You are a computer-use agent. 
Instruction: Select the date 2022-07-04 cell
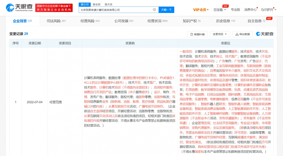pyautogui.click(x=35, y=102)
